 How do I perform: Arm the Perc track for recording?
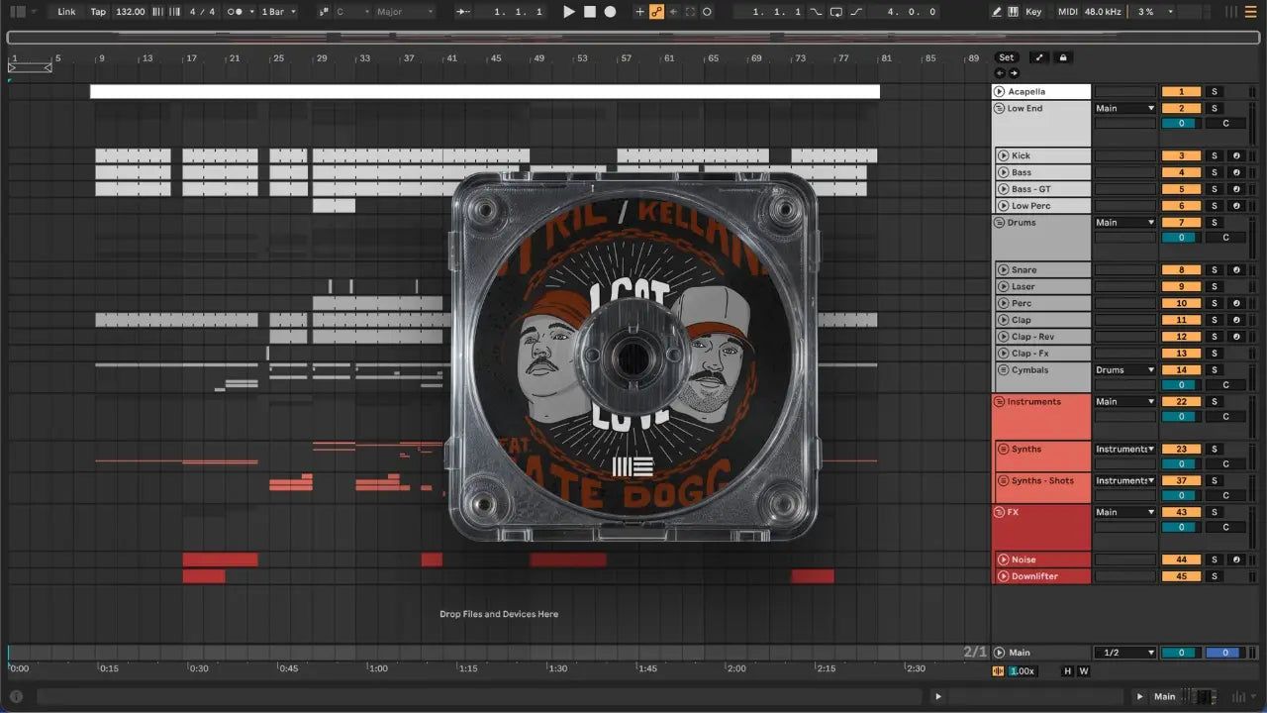coord(1236,303)
